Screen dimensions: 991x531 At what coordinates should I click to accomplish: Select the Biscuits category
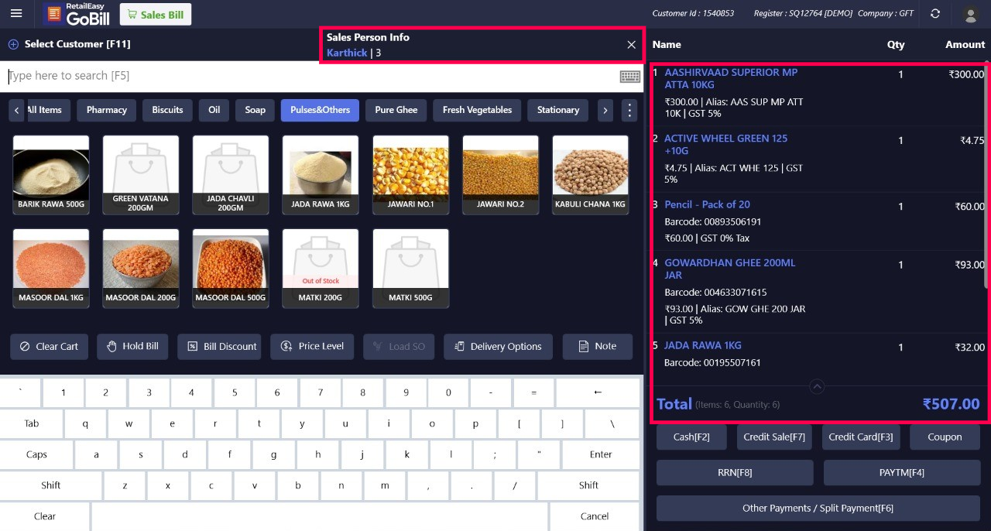[167, 110]
